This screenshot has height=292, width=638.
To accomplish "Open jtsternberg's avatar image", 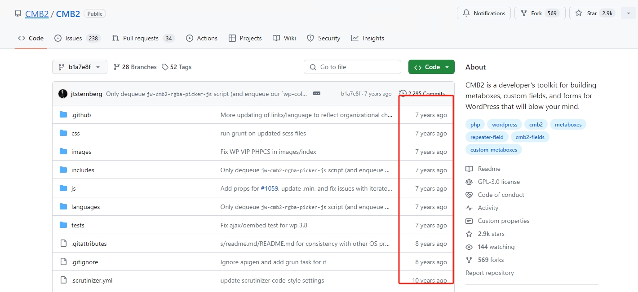I will point(63,94).
